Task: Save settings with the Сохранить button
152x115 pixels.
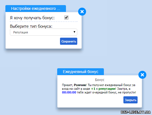Action: click(x=68, y=41)
